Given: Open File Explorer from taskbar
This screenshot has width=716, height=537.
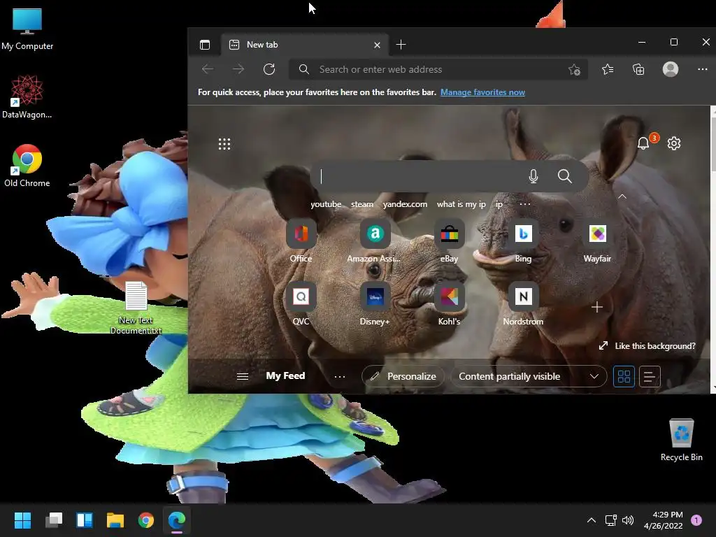Looking at the screenshot, I should pos(115,520).
